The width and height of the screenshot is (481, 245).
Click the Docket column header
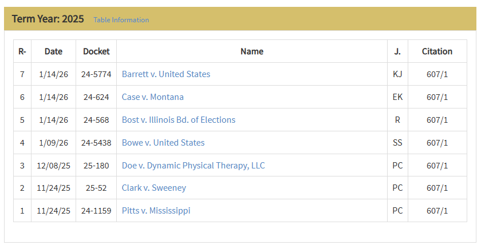point(96,51)
